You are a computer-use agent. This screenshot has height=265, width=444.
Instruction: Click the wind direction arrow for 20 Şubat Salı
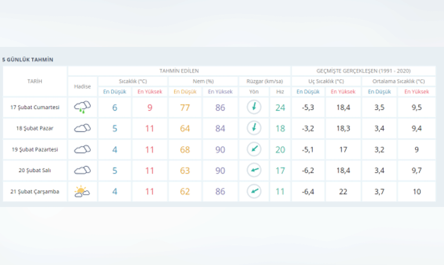[x=254, y=171]
